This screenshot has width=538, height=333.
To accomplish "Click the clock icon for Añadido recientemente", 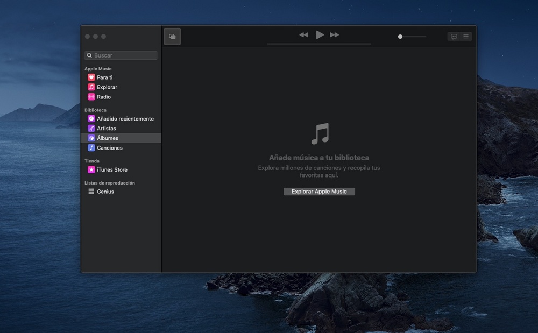I will click(x=91, y=119).
